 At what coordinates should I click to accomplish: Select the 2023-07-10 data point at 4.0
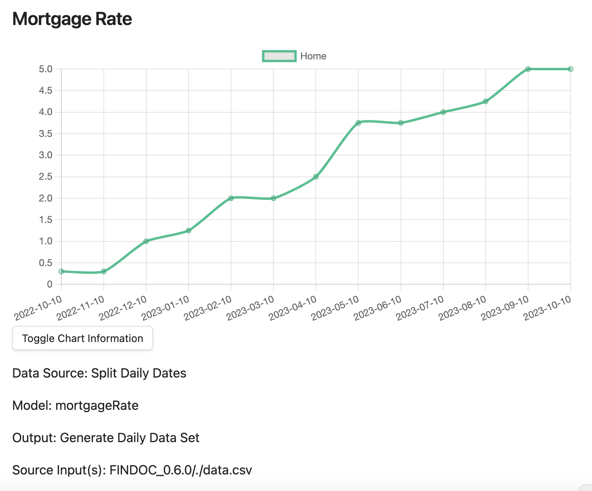point(443,112)
